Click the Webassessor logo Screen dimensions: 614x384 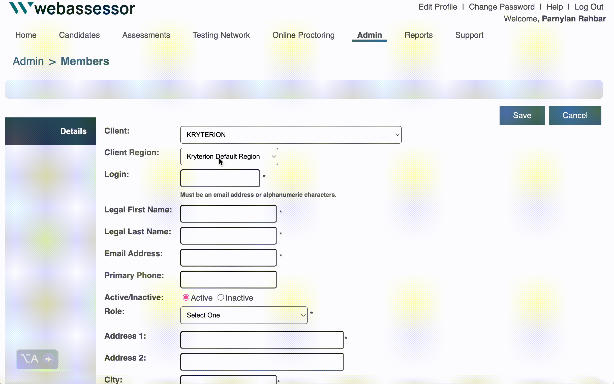[x=72, y=9]
